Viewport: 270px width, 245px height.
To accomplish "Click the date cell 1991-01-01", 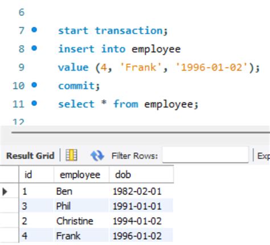I will (x=141, y=206).
